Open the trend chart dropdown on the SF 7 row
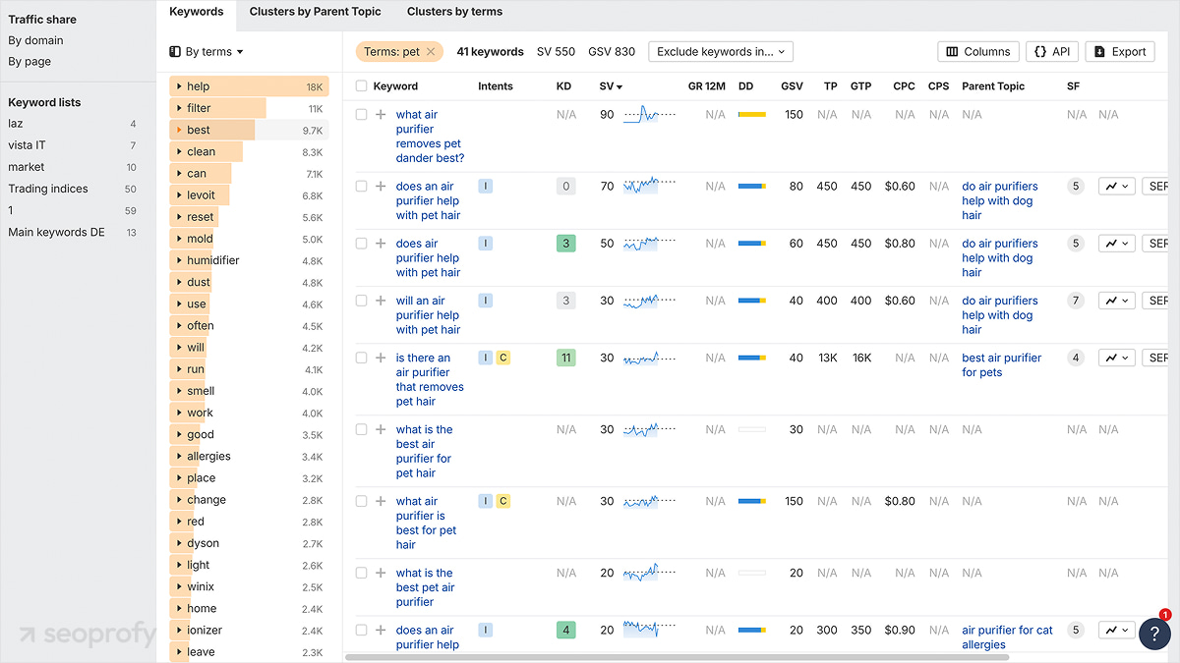 pos(1117,301)
